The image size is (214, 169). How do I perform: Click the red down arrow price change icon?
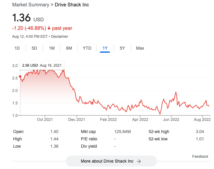pyautogui.click(x=49, y=28)
